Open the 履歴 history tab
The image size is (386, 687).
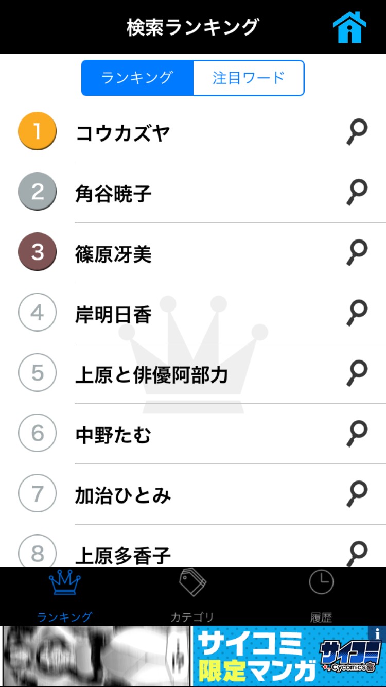321,595
